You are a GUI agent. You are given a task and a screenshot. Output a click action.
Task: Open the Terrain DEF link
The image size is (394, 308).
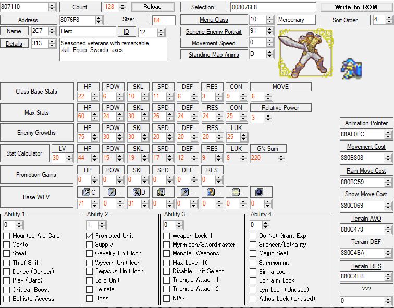(x=366, y=242)
